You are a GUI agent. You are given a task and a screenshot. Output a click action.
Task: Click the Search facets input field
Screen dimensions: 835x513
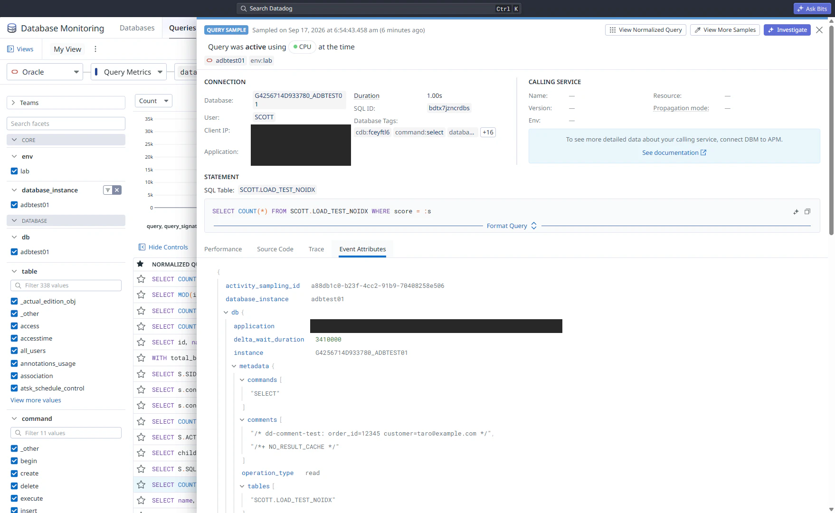(x=66, y=123)
